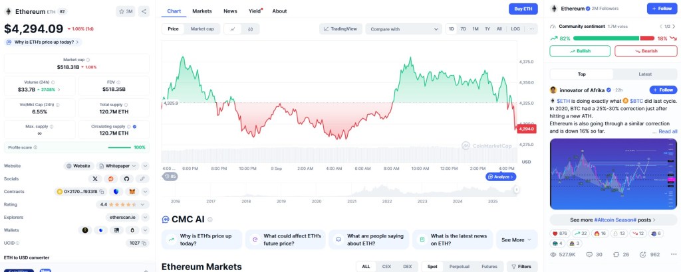Click the blue shield icon in Contracts row
Screen dimensions: 681x272
tap(116, 192)
